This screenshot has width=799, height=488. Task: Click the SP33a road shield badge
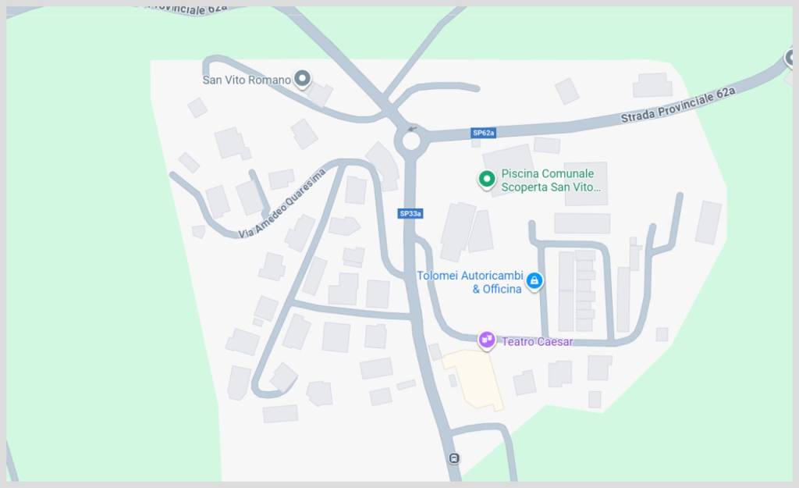(410, 214)
